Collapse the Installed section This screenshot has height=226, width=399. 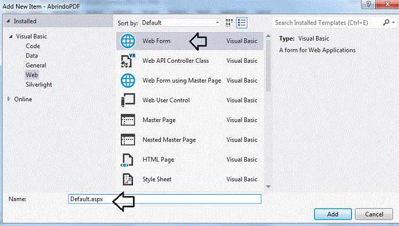click(8, 21)
